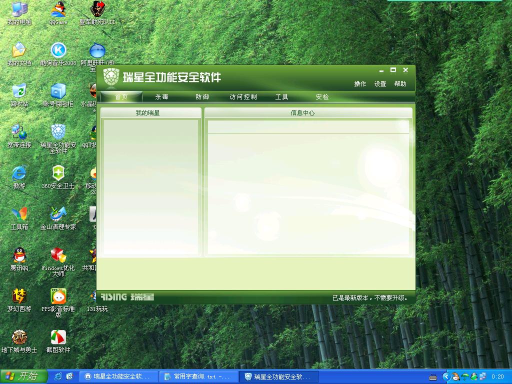
Task: Launch QQGame from the desktop
Action: 58,13
